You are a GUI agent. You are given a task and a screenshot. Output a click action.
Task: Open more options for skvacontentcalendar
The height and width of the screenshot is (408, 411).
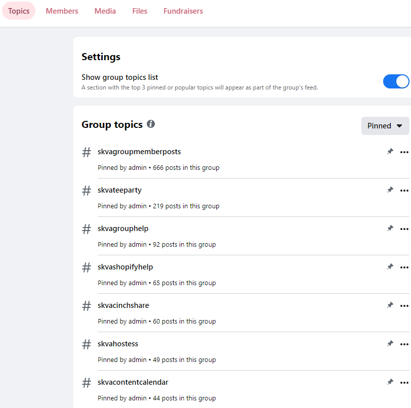[x=404, y=383]
